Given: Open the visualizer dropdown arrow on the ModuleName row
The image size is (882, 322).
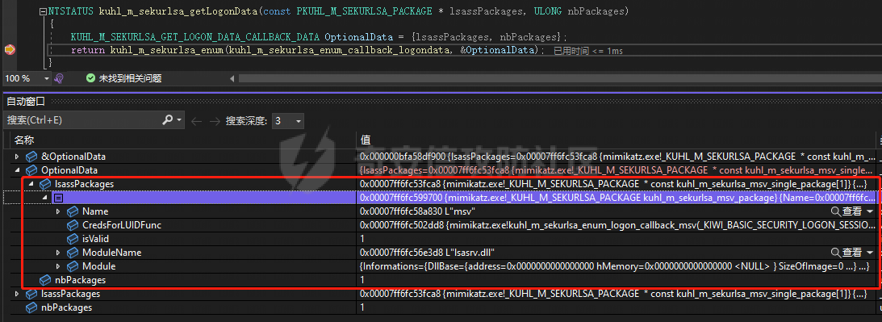Looking at the screenshot, I should point(871,253).
